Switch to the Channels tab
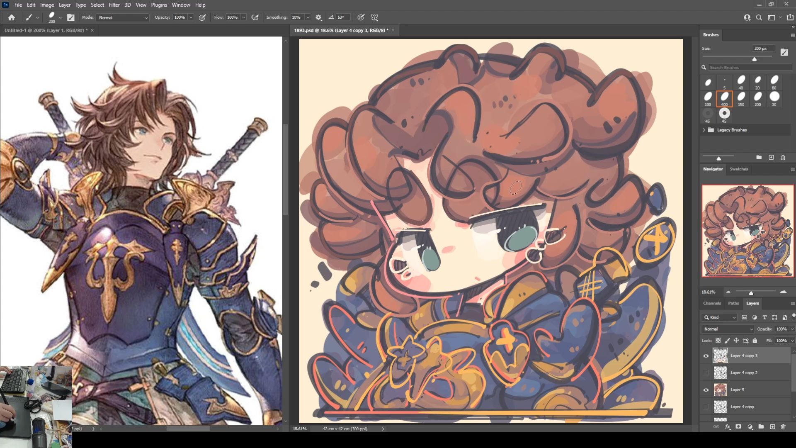796x448 pixels. coord(712,303)
